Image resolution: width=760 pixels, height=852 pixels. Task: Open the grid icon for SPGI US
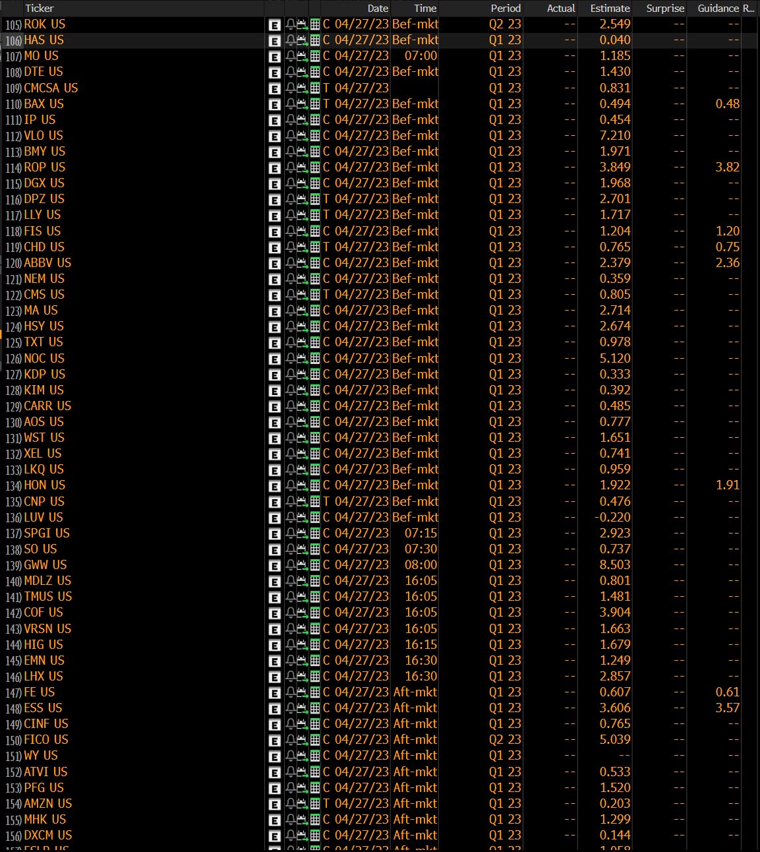pyautogui.click(x=315, y=534)
